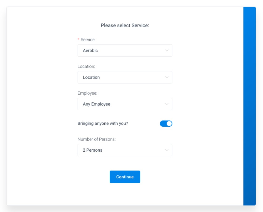Click the chevron arrow in the Location field

coord(166,77)
